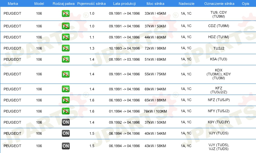
Task: Click the Moc silnika column header
Action: tap(155, 4)
